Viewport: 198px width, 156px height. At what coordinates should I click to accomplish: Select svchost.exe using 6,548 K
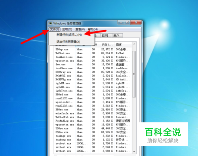(x=63, y=147)
